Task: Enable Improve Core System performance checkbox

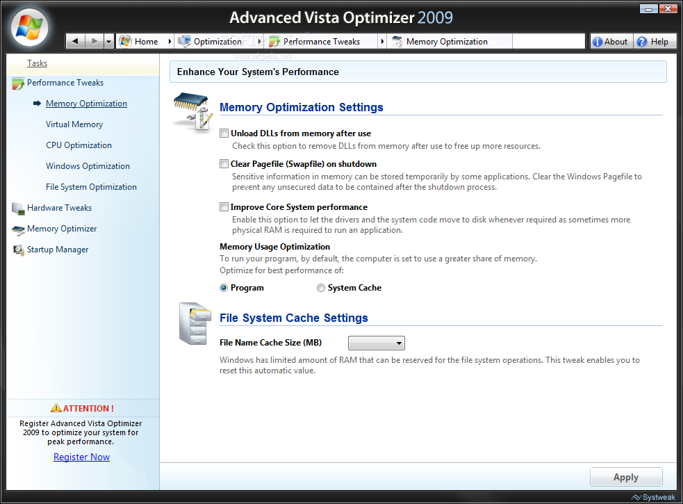Action: tap(224, 207)
